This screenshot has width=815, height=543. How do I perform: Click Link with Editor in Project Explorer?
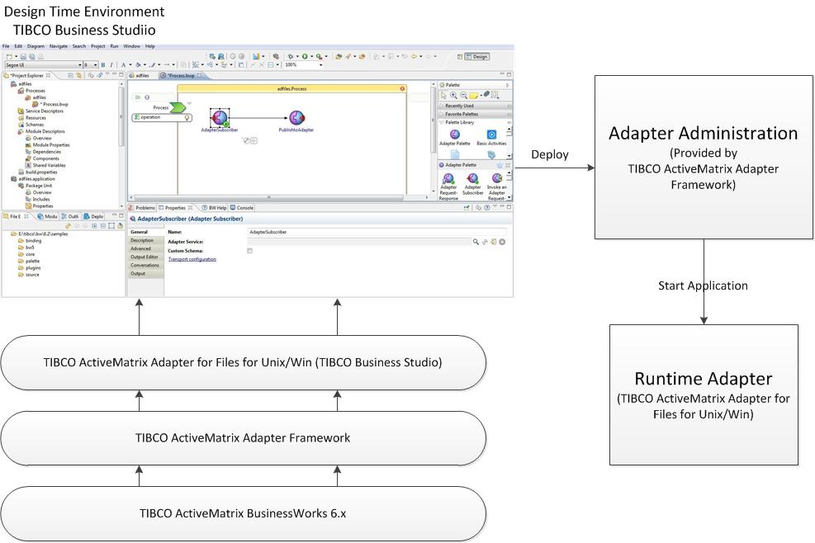click(x=79, y=76)
